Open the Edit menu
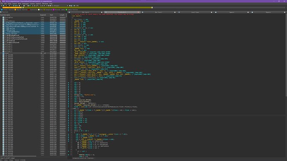The height and width of the screenshot is (161, 287). point(5,4)
